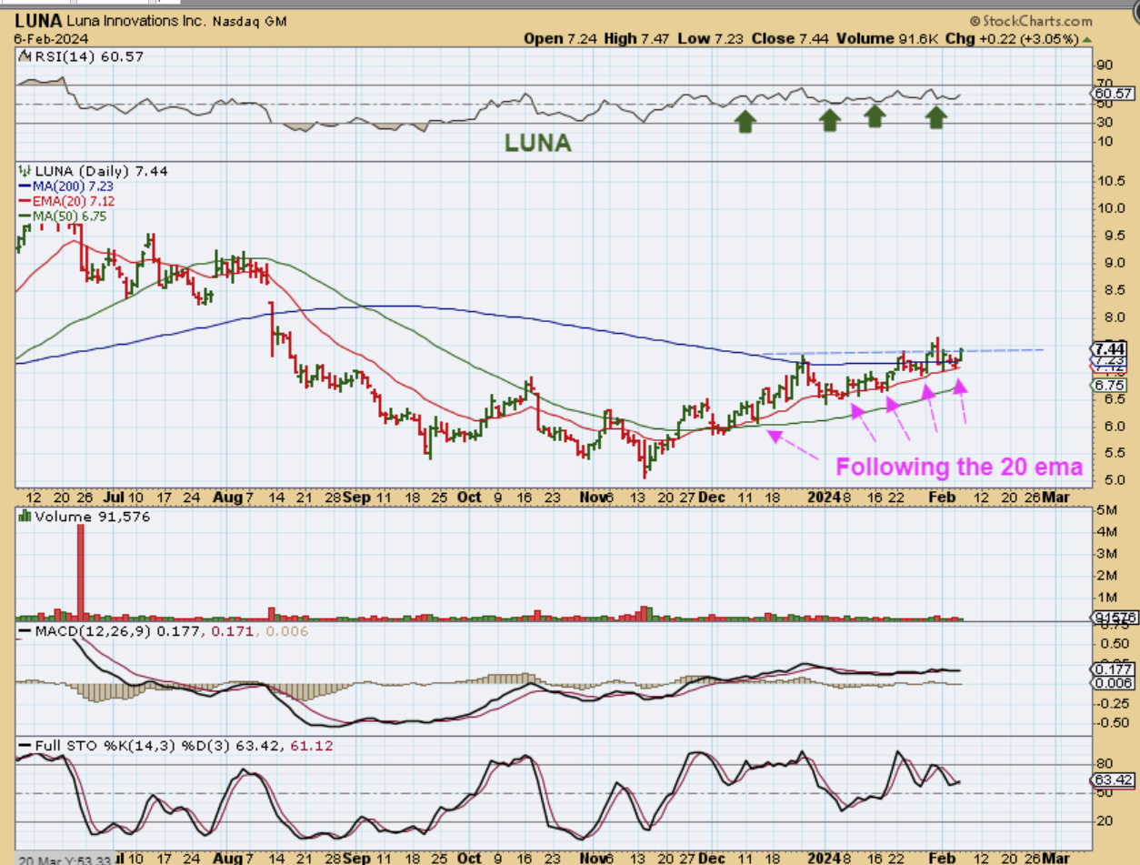Click the 8.5 price axis label

click(x=1110, y=290)
